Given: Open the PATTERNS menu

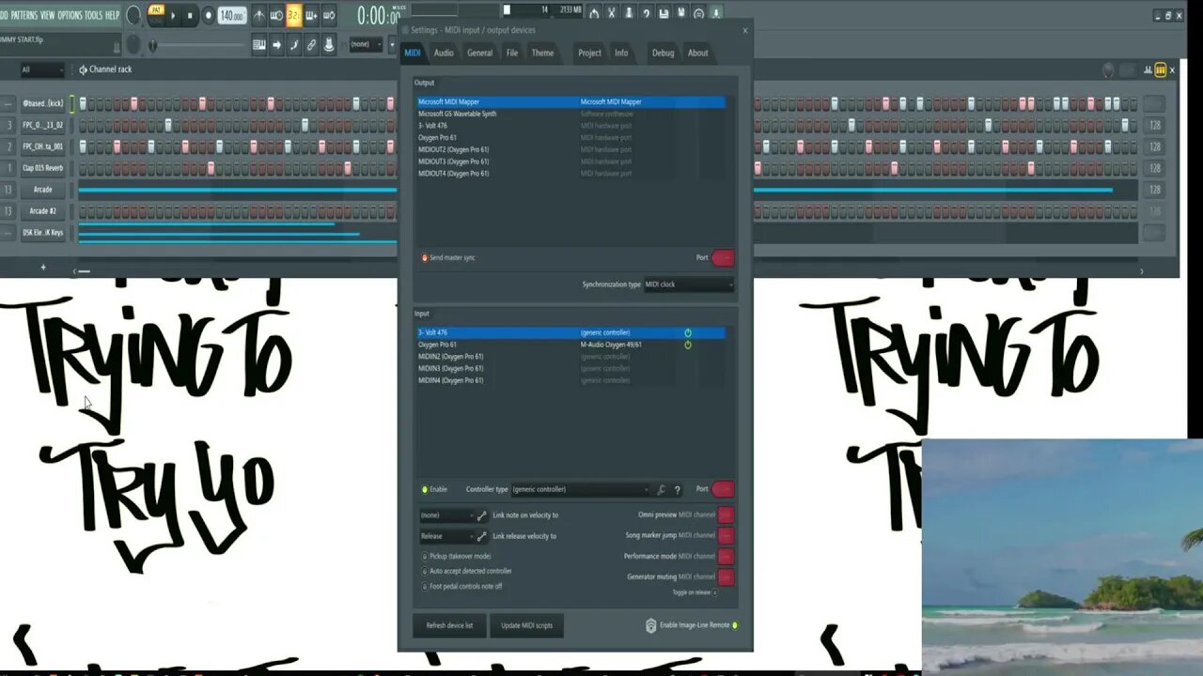Looking at the screenshot, I should pyautogui.click(x=23, y=15).
